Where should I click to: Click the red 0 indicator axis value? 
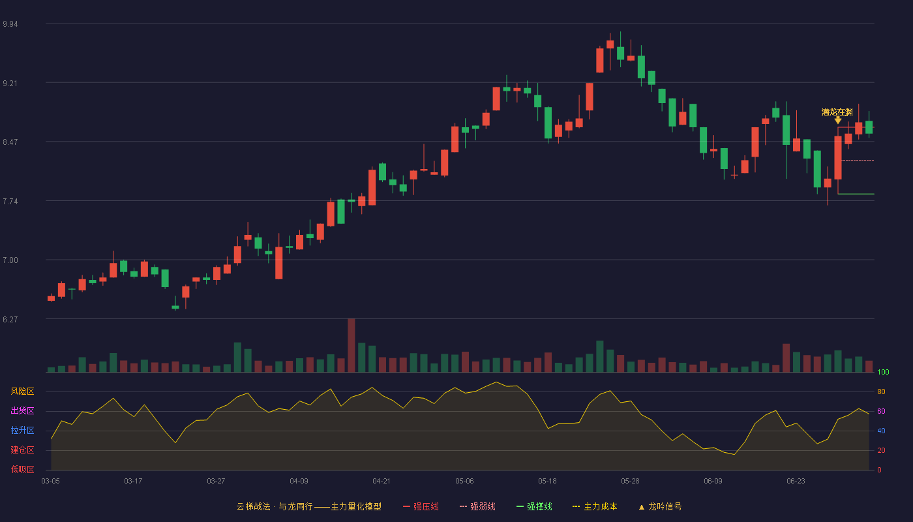coord(879,470)
